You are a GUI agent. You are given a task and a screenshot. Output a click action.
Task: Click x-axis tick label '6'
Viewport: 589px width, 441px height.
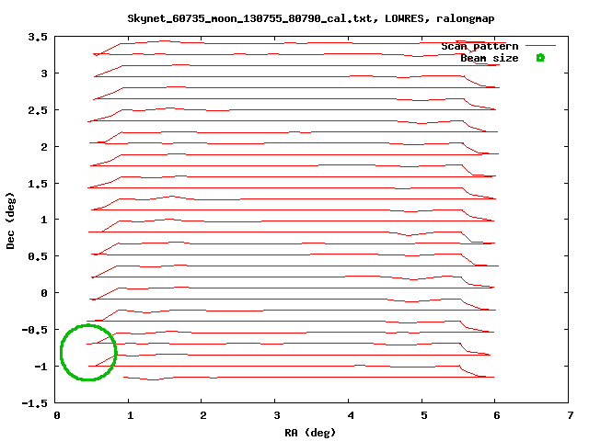pyautogui.click(x=497, y=415)
